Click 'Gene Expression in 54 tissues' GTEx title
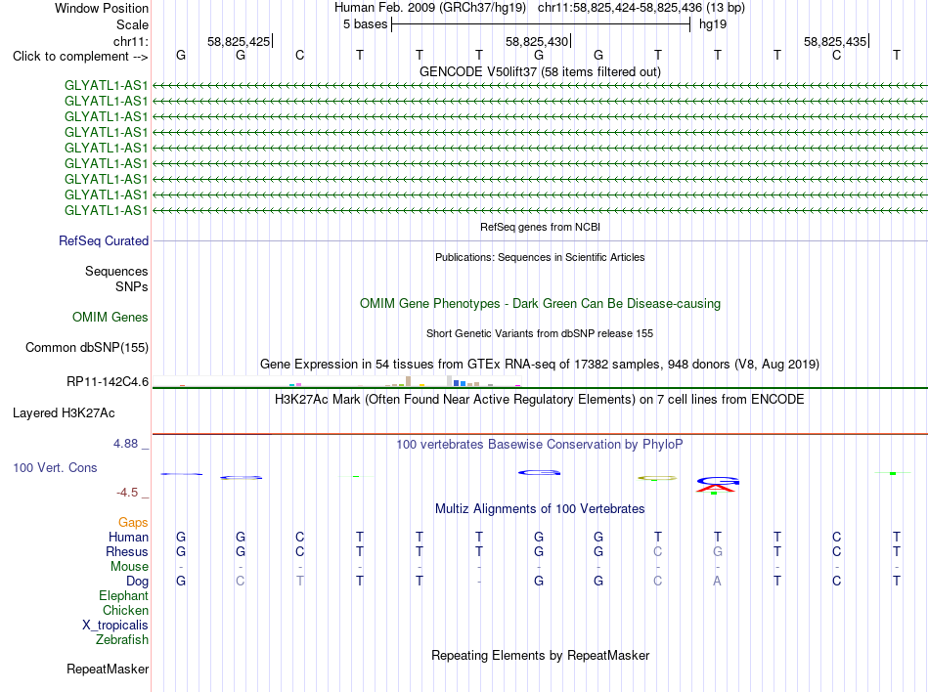The width and height of the screenshot is (929, 692). click(540, 364)
